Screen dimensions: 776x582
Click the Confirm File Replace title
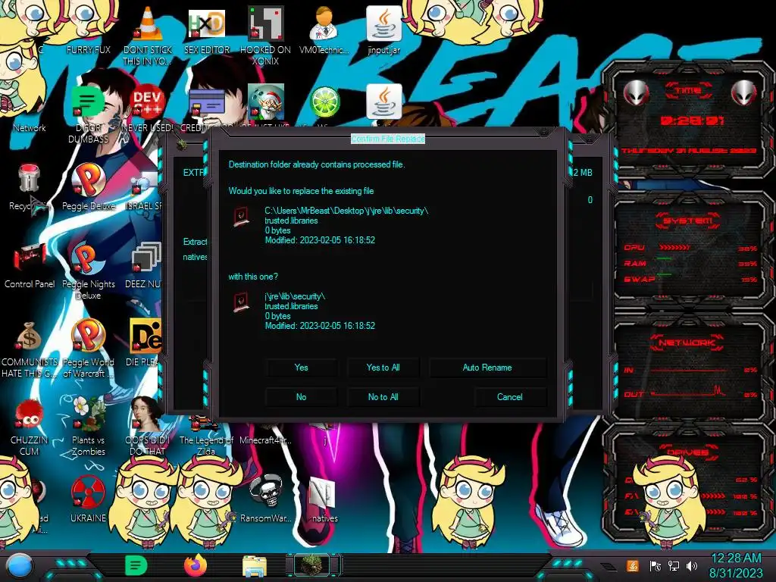tap(388, 139)
